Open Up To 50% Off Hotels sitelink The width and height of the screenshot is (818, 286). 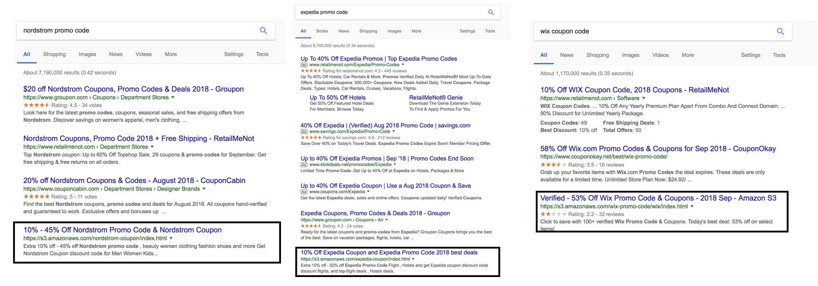(337, 98)
